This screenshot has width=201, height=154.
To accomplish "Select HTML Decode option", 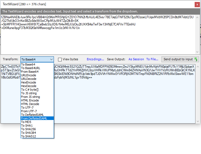I will pyautogui.click(x=37, y=104).
